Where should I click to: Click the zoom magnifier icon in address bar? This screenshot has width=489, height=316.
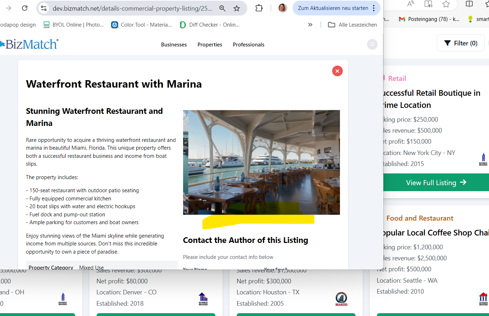click(222, 8)
